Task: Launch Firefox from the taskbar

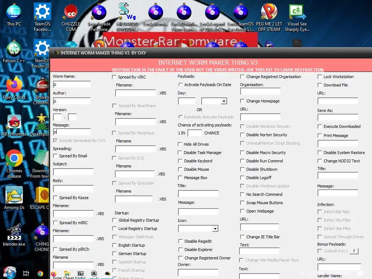Action: click(x=54, y=274)
